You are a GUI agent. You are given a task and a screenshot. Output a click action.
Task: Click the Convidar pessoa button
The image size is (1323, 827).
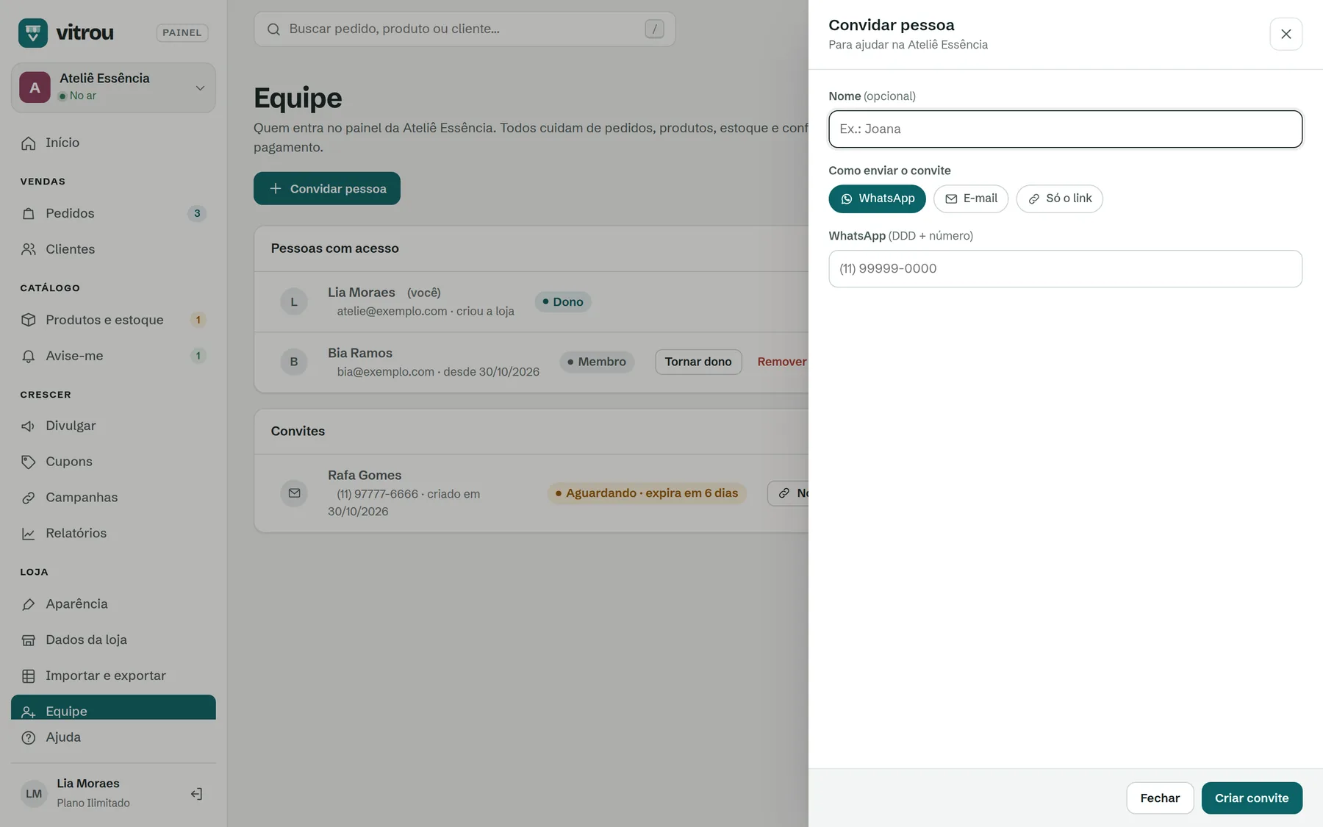[x=327, y=188]
